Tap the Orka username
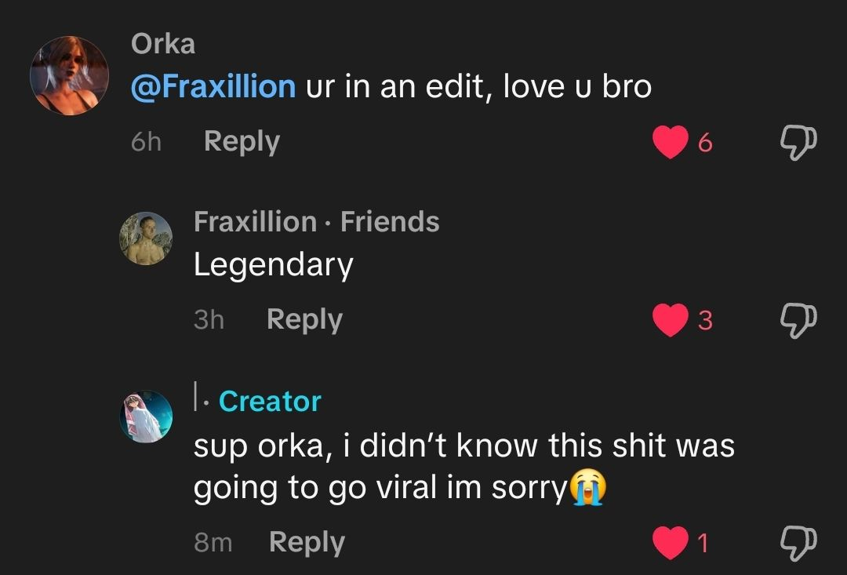 (163, 44)
